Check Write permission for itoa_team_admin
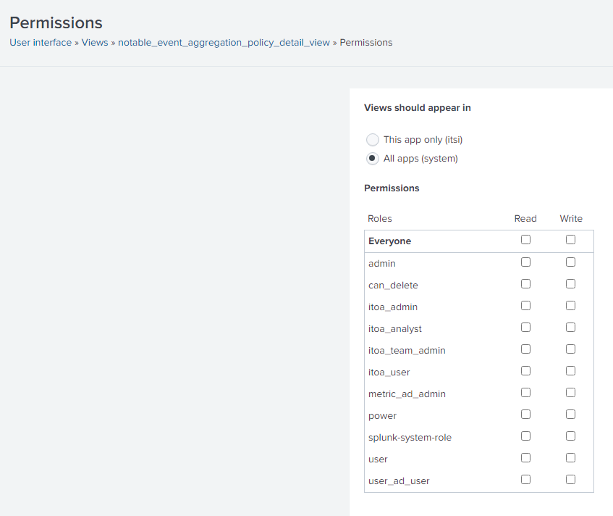 pos(570,349)
